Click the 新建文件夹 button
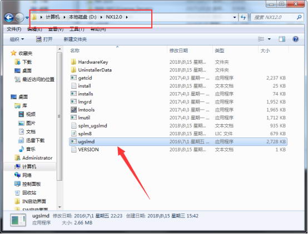The image size is (308, 234). click(x=75, y=39)
